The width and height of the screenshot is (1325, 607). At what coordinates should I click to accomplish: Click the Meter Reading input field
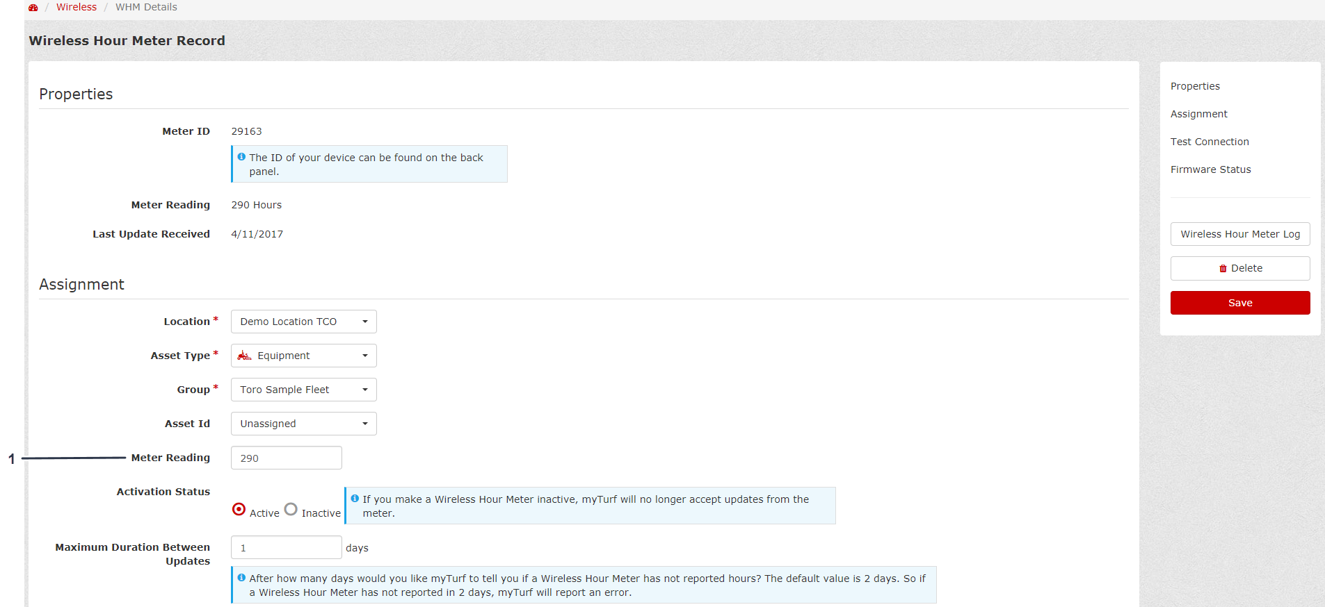coord(286,458)
